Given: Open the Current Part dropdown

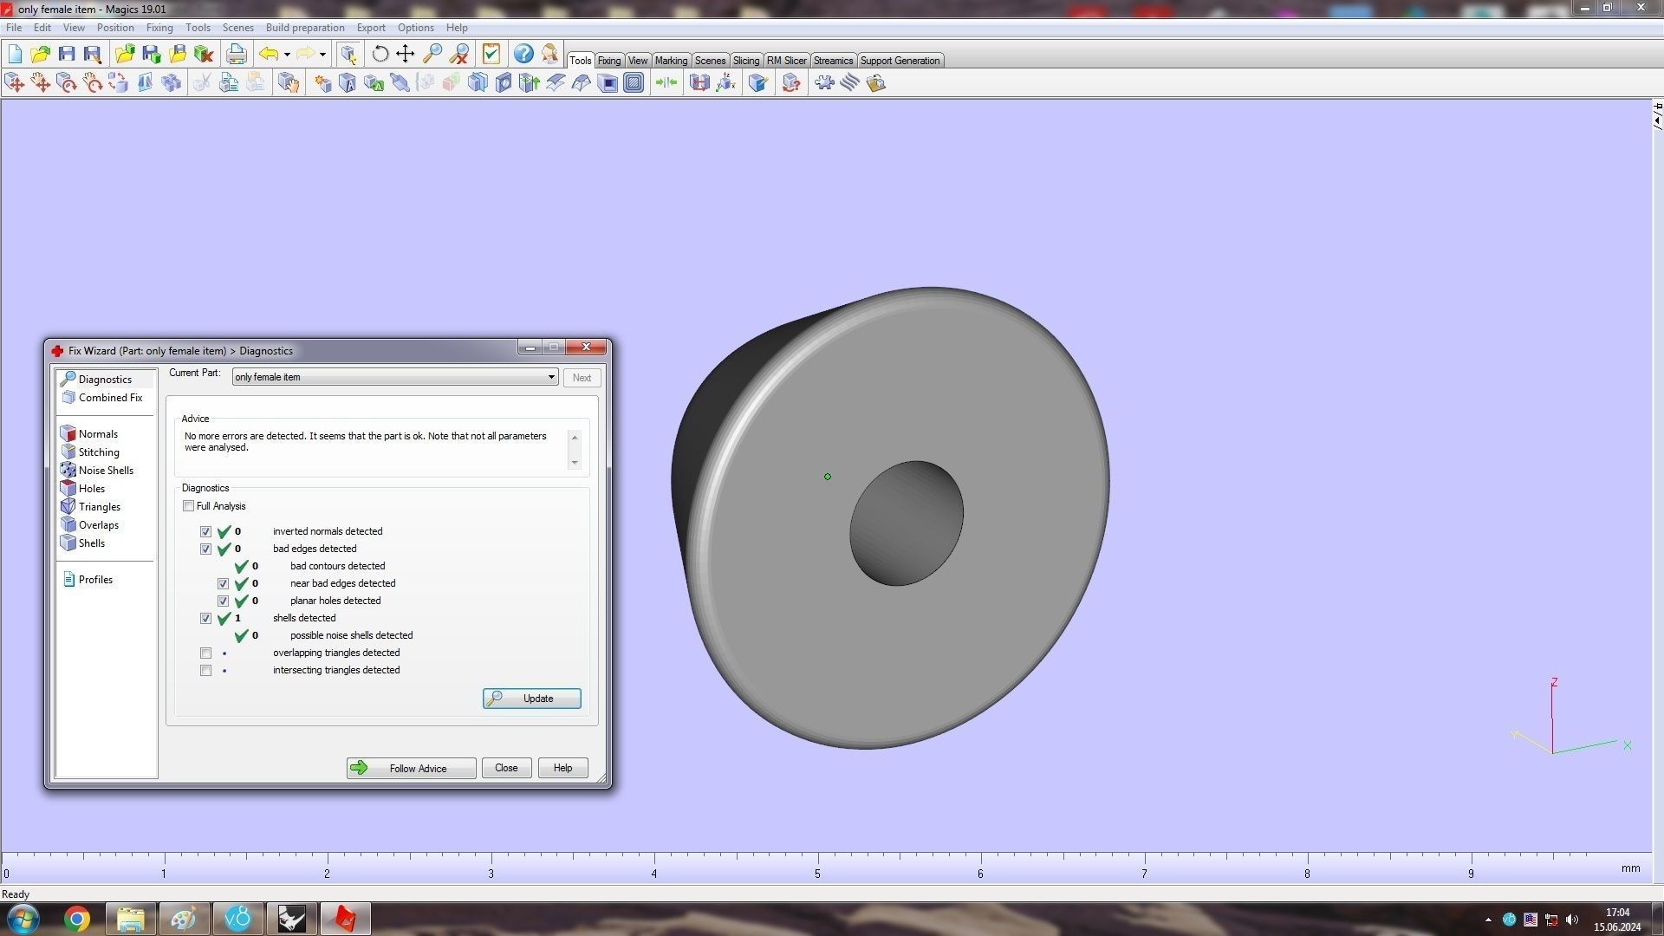Looking at the screenshot, I should pyautogui.click(x=551, y=377).
